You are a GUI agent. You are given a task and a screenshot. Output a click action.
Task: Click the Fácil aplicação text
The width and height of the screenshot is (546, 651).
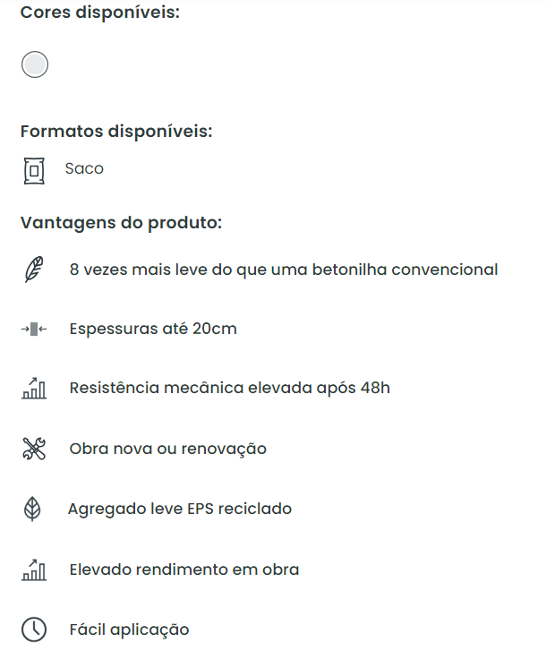tap(129, 630)
